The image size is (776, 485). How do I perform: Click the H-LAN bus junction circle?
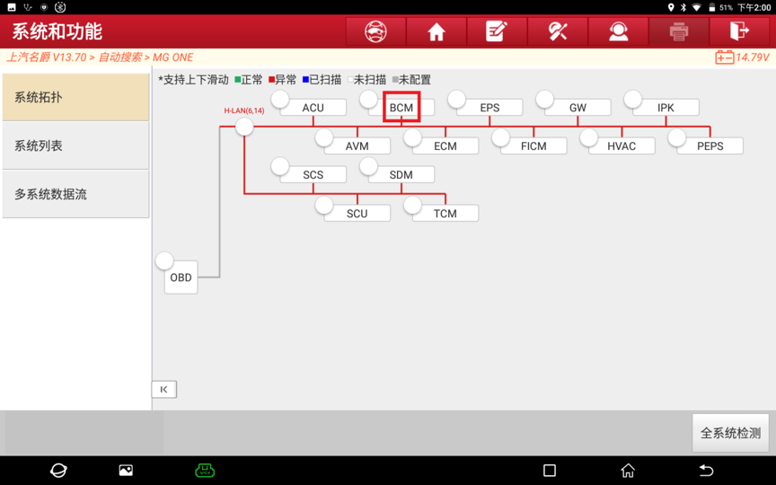[244, 127]
